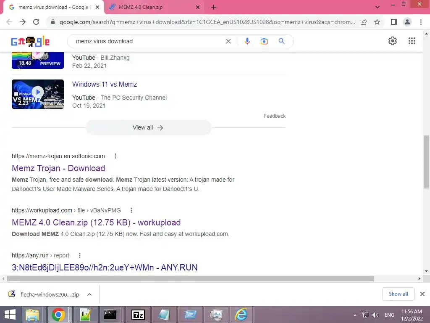Click the Google search magnifier button
Screen dimensions: 430x323
click(x=281, y=41)
